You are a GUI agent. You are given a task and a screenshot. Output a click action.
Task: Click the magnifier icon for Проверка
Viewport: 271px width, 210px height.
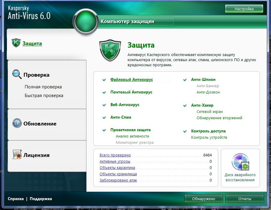click(17, 74)
